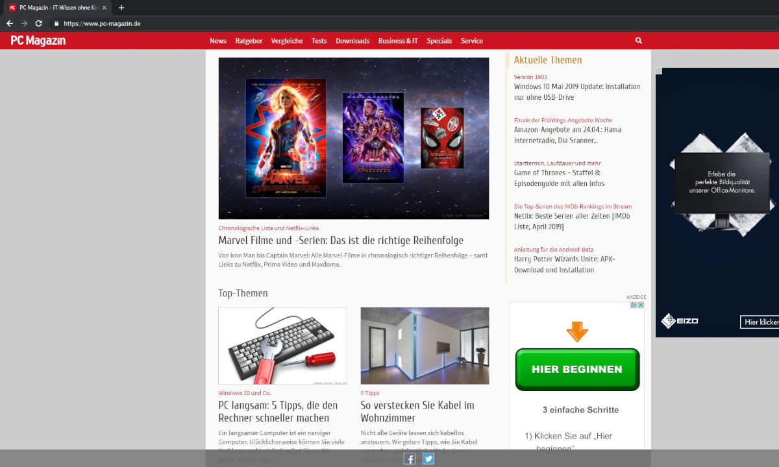Click the 5 Tipps category label
This screenshot has height=467, width=779.
coord(370,393)
